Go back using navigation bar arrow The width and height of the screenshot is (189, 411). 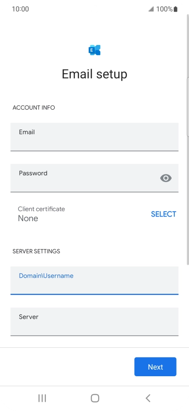[x=148, y=398]
